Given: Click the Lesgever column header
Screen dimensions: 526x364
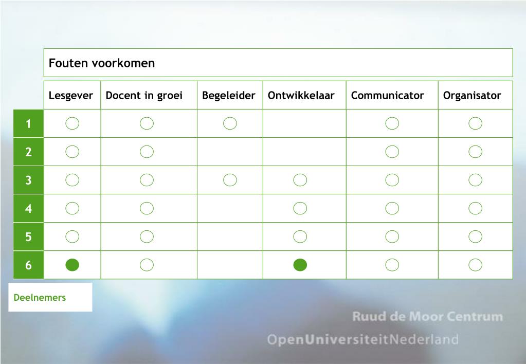Looking at the screenshot, I should [72, 95].
